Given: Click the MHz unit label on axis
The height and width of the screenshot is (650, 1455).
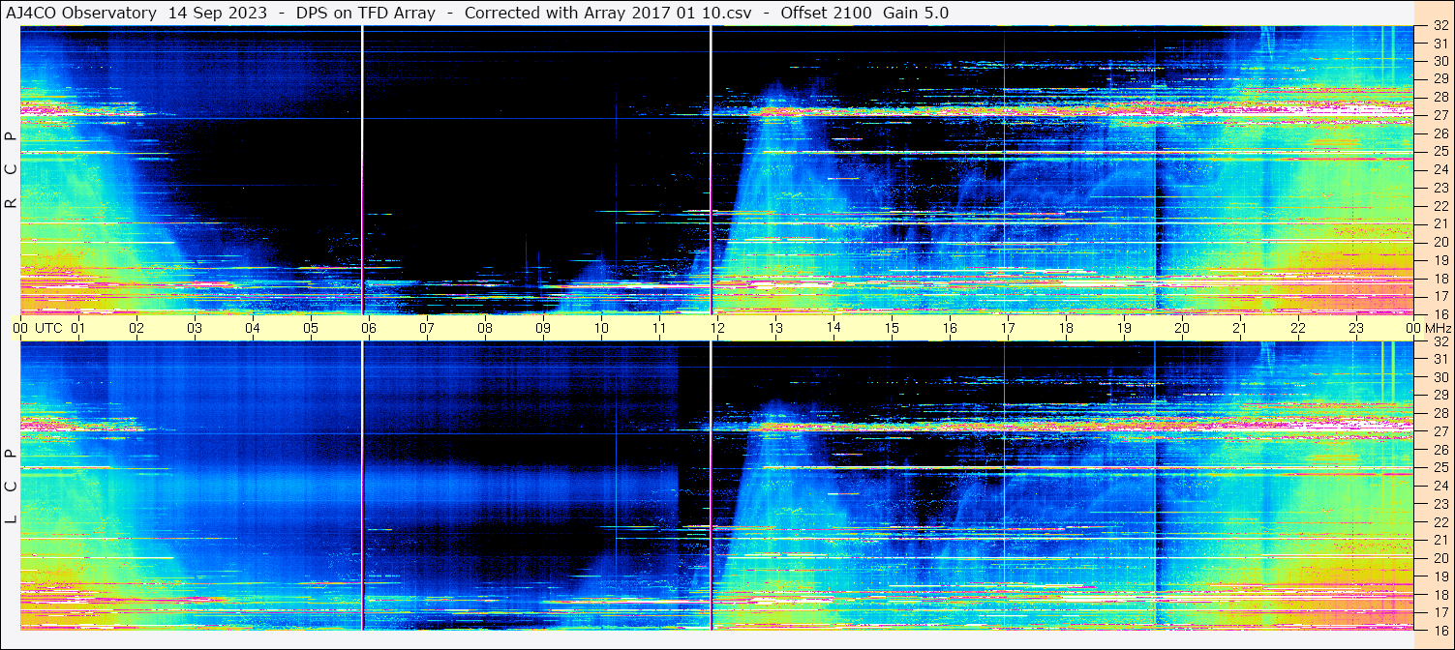Looking at the screenshot, I should coord(1437,328).
